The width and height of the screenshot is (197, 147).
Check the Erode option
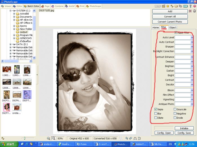[x=175, y=118]
